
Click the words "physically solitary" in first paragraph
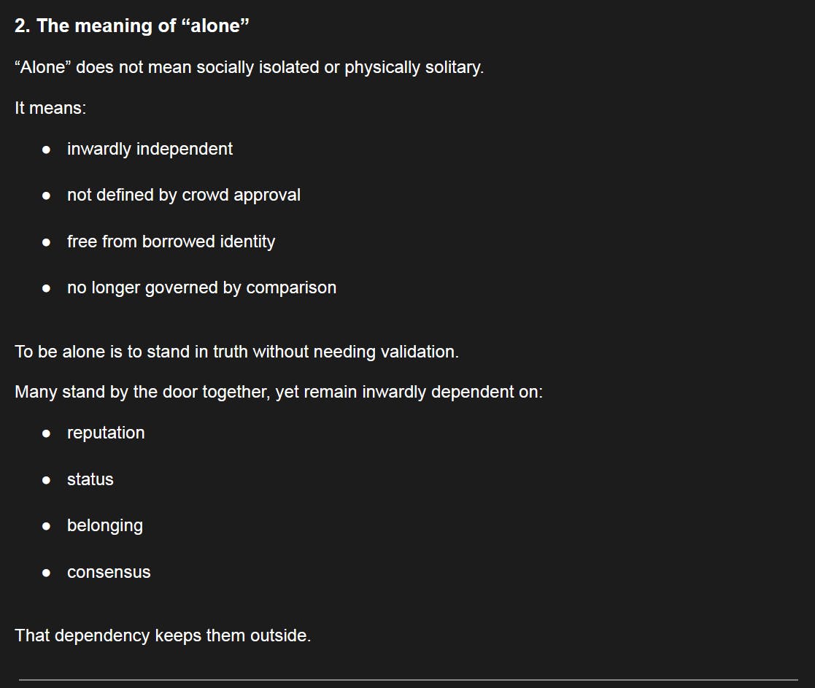(x=414, y=68)
